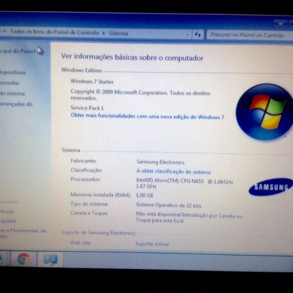Select the Caneta e Toque value text
Screen dimensions: 293x293
click(x=189, y=218)
